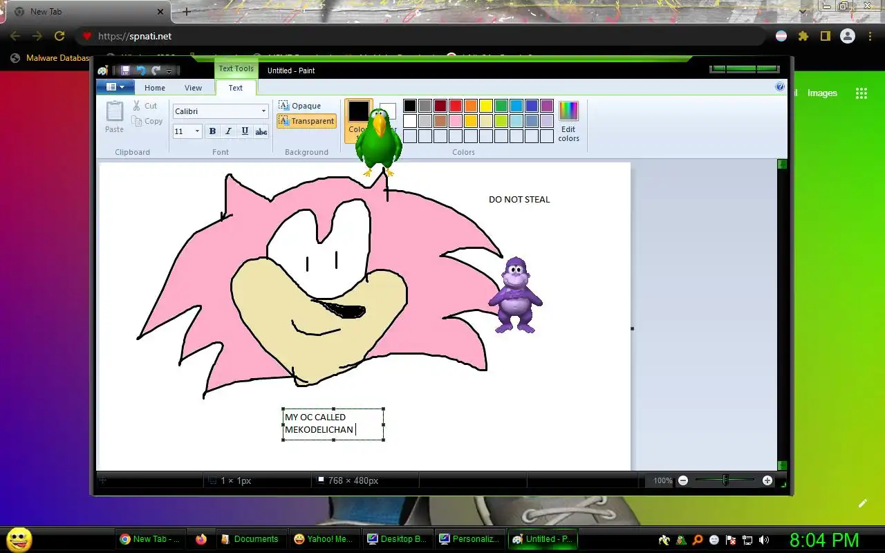Click the Chrome address bar showing spnati.net
Image resolution: width=885 pixels, height=553 pixels.
point(422,36)
